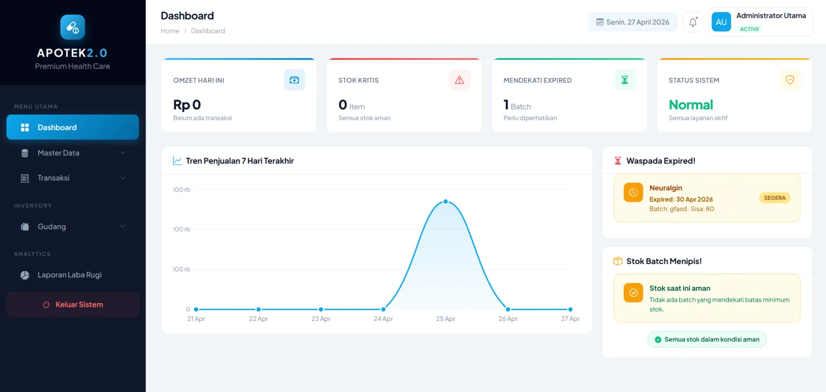Click the SEGERA badge on Neuralgin

click(x=774, y=198)
